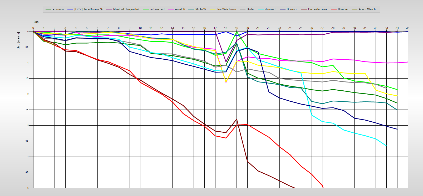Click lap 35 on the lap axis
The width and height of the screenshot is (423, 196).
[x=408, y=28]
